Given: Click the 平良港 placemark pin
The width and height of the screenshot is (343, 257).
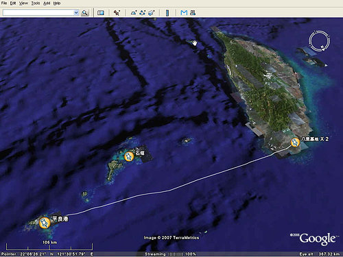Looking at the screenshot, I should point(45,223).
